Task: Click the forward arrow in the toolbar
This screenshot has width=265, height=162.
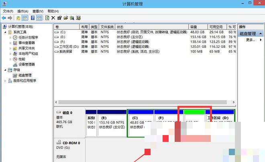Action: [x=10, y=18]
